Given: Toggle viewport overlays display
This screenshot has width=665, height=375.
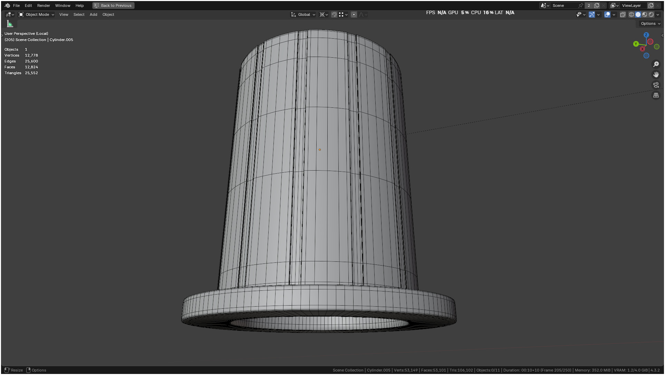Looking at the screenshot, I should tap(607, 15).
